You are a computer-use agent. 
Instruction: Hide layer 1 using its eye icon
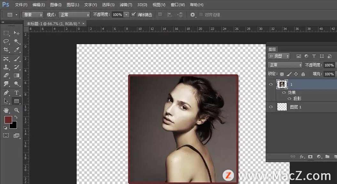coord(271,84)
